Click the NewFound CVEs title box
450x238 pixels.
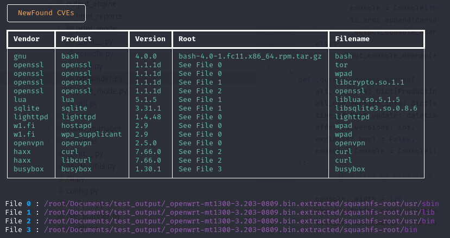(x=46, y=13)
